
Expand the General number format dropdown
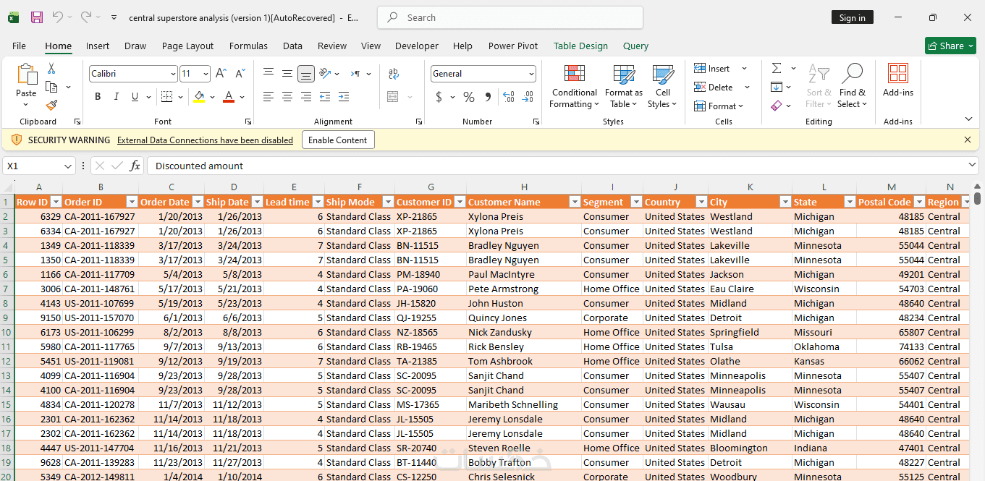[x=531, y=74]
